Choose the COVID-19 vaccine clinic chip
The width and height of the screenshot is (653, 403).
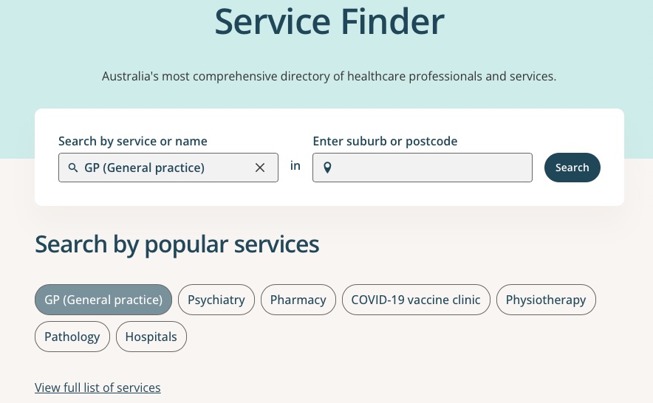[x=416, y=300]
